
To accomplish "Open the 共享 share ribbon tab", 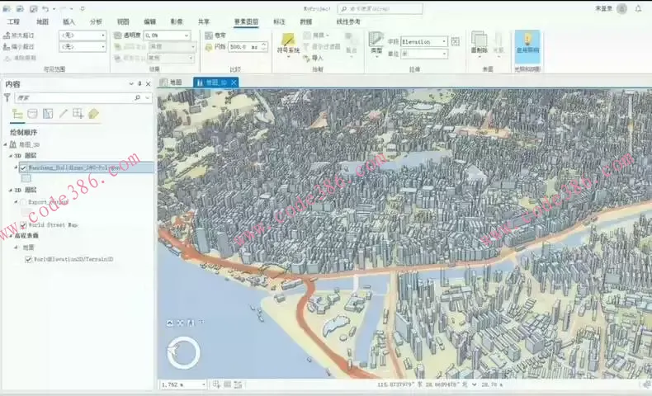I will (203, 21).
